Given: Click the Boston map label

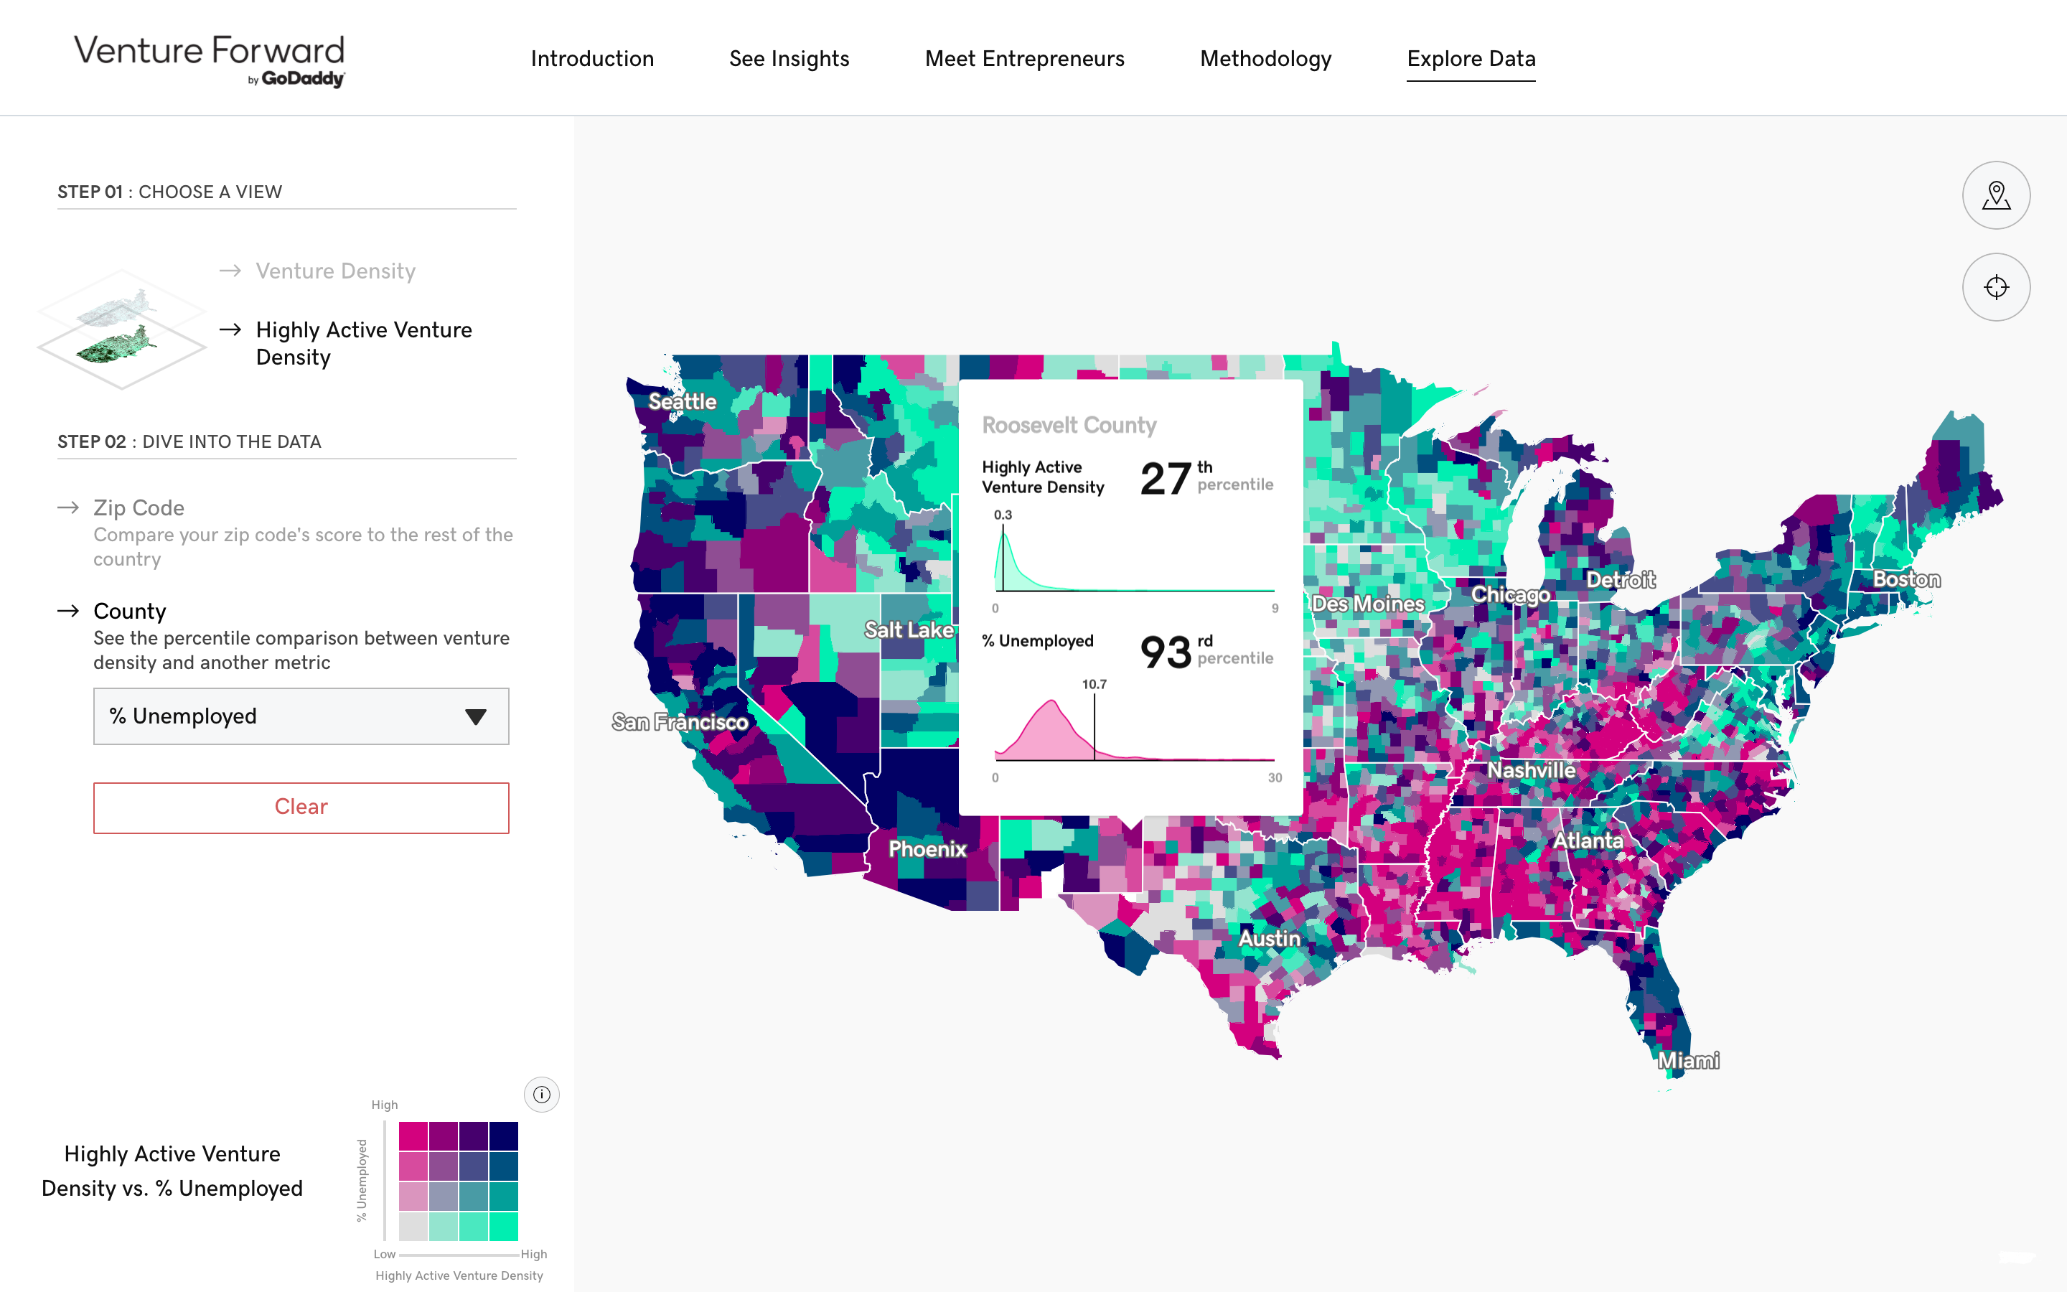Looking at the screenshot, I should [1906, 579].
